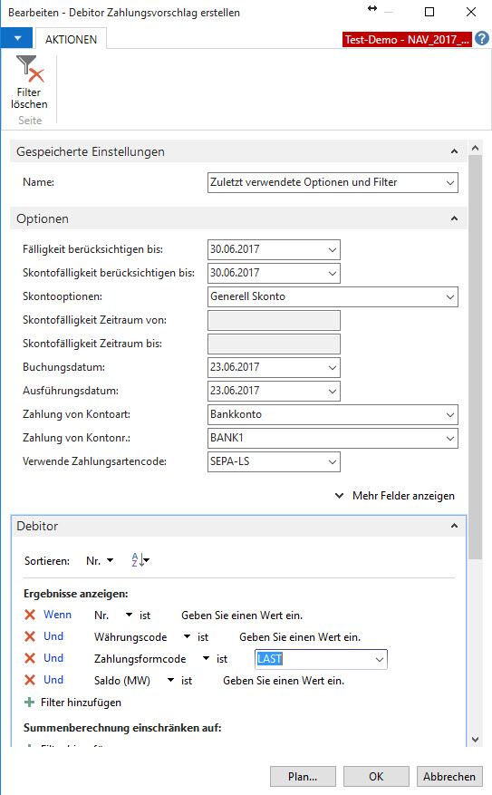Click the vertical scrollbar thumb

click(475, 357)
